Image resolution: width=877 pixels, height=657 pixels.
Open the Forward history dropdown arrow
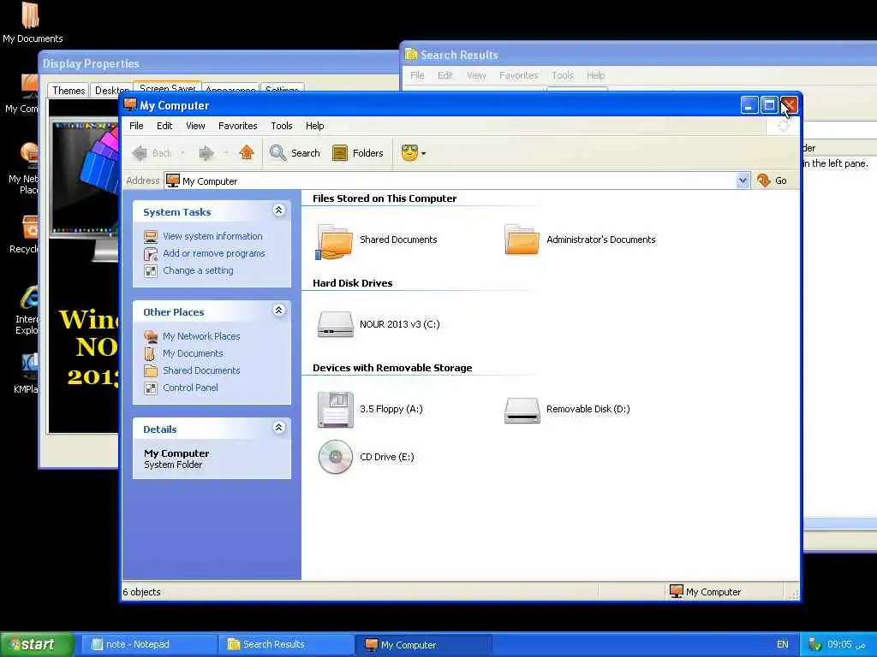click(226, 153)
